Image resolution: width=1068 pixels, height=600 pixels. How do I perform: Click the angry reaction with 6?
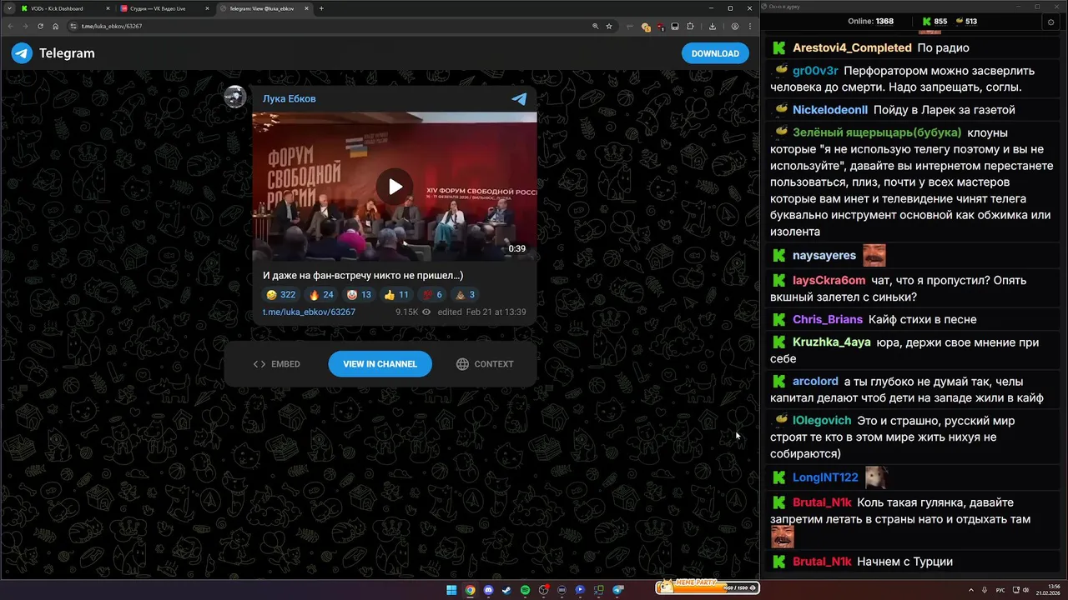(x=432, y=295)
